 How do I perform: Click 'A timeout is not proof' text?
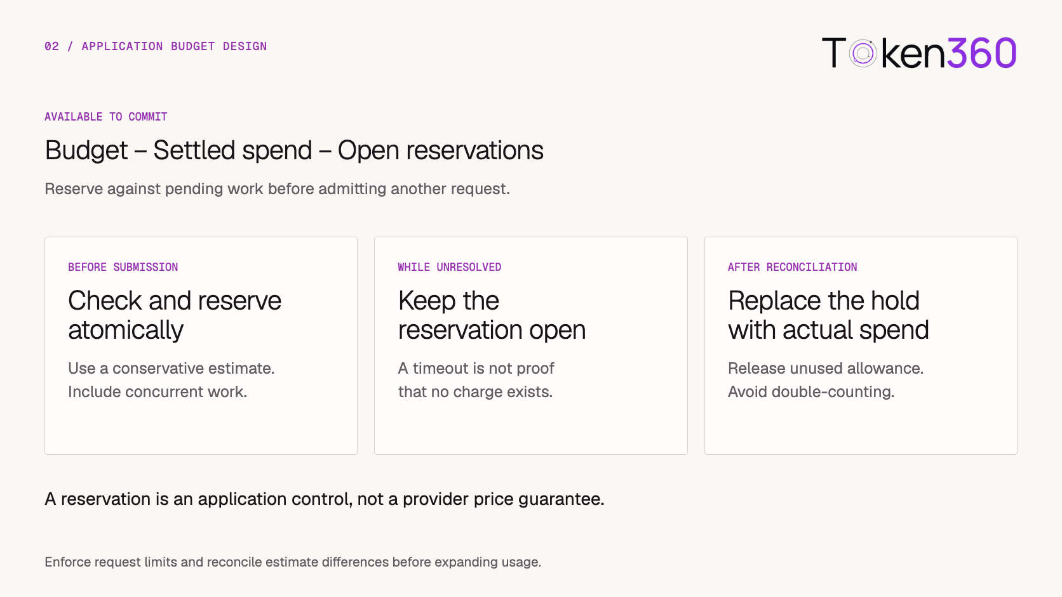click(476, 369)
